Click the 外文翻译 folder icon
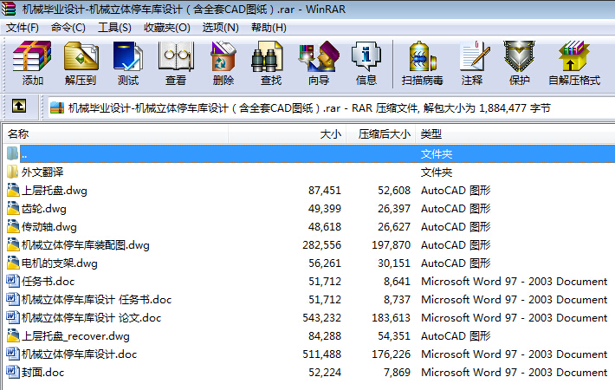The height and width of the screenshot is (390, 615). [12, 172]
